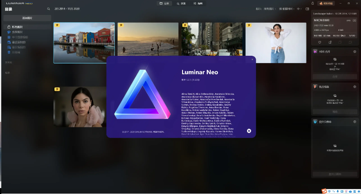Viewport: 361px width, 194px height.
Task: Click the date range 2月 2014 - 11月 2020
Action: tap(67, 9)
